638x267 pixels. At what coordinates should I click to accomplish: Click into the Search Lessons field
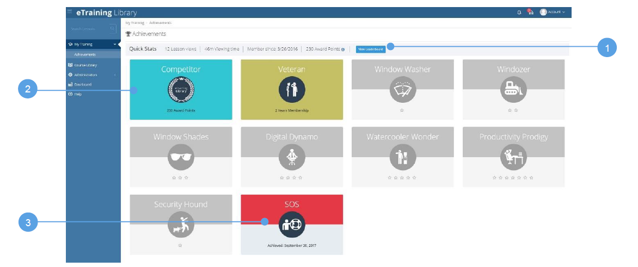point(87,28)
